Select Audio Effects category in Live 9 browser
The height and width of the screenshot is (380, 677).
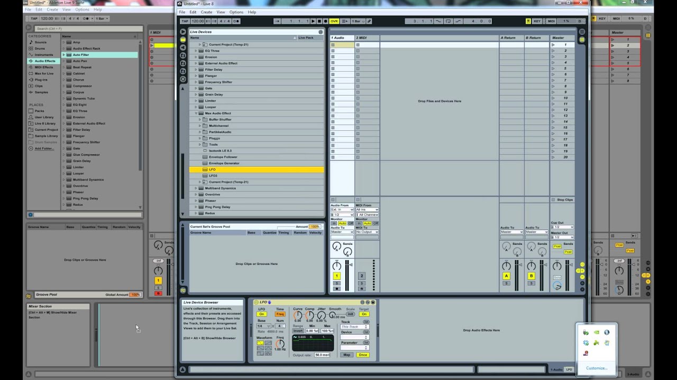tap(45, 61)
